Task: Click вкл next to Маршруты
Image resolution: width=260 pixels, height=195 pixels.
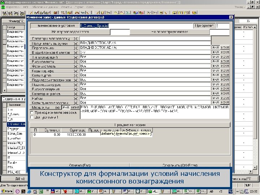Action: [66, 108]
